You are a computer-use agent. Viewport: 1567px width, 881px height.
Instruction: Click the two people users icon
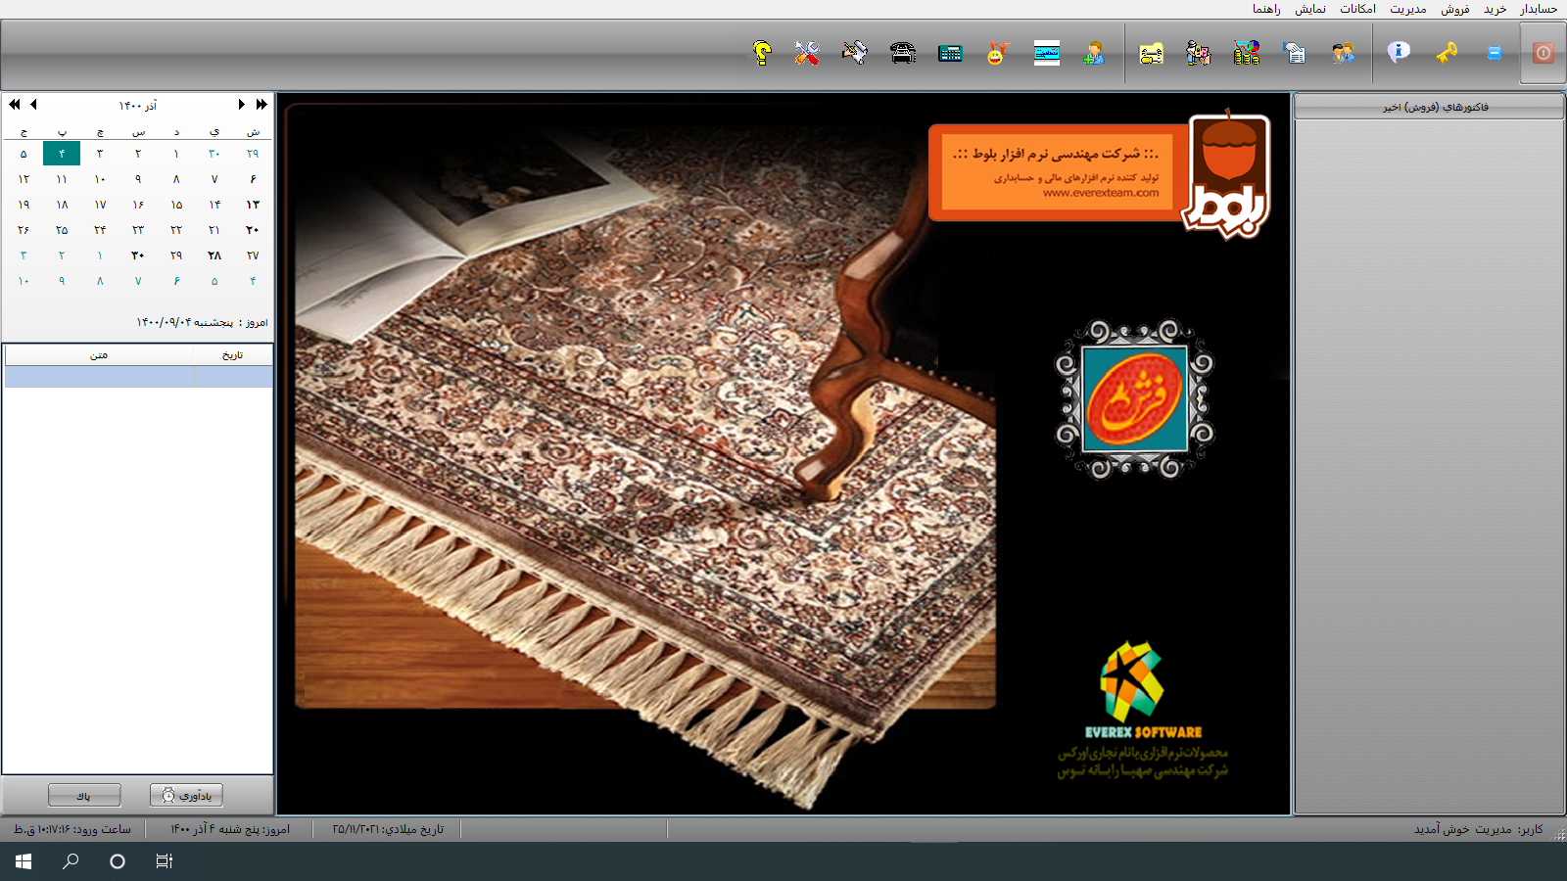[x=1343, y=53]
